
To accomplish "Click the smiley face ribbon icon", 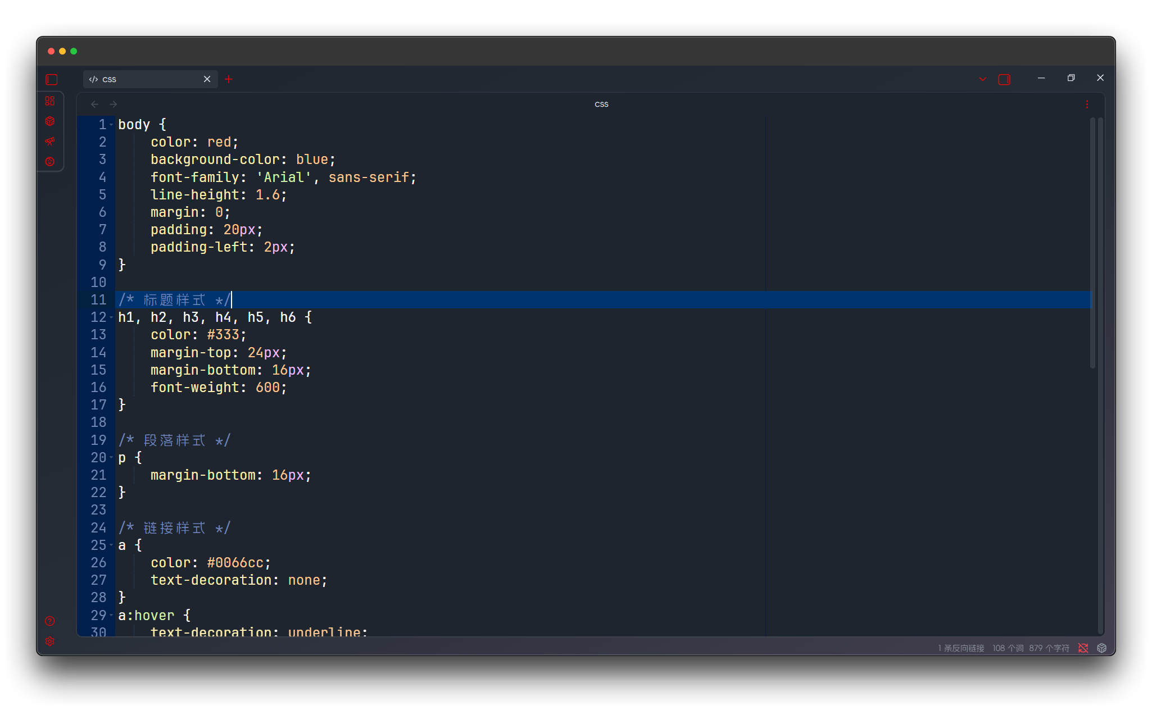I will pos(50,162).
